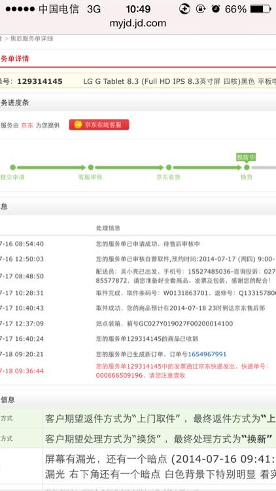The height and width of the screenshot is (491, 276).
Task: Click the 换新中 status label
Action: tap(246, 157)
